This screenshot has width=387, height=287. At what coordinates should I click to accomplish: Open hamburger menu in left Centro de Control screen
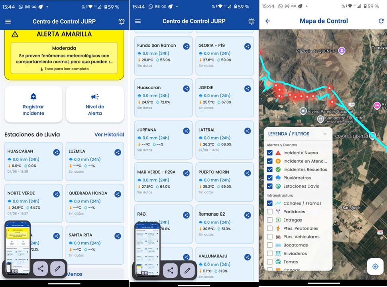(x=8, y=22)
